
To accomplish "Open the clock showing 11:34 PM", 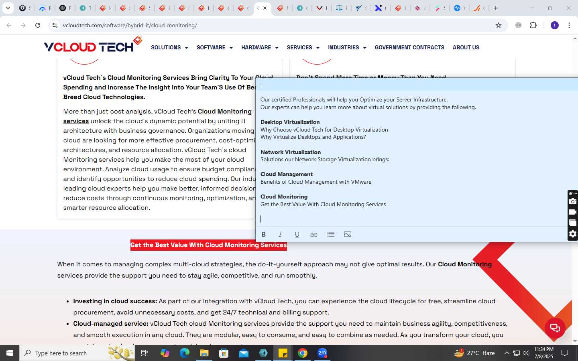I will tap(544, 353).
